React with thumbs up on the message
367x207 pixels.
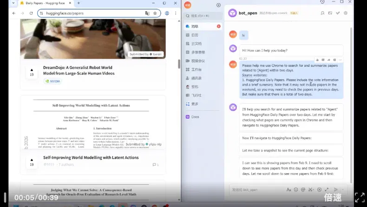(317, 60)
